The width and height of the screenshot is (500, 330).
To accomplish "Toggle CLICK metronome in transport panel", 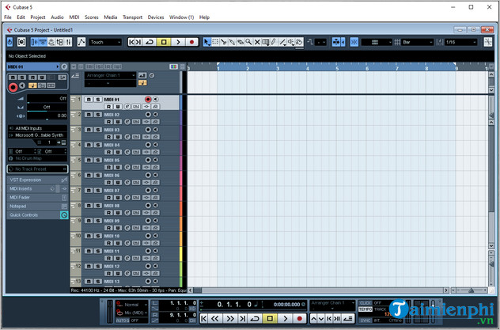I will click(366, 303).
